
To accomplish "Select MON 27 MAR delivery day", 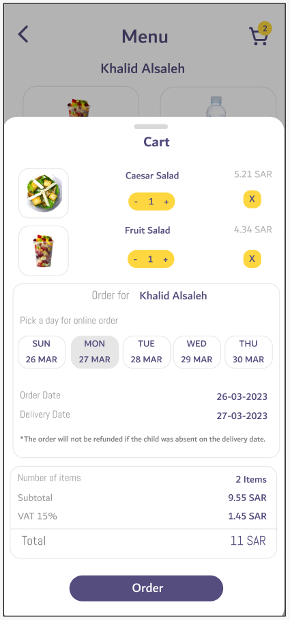I will (x=95, y=352).
